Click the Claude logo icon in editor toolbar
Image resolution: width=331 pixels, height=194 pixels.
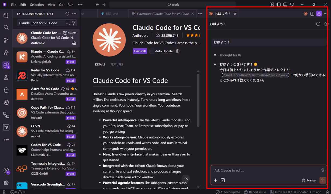[306, 14]
